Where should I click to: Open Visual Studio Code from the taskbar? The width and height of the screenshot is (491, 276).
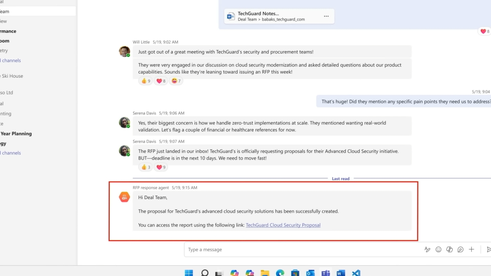(x=356, y=273)
